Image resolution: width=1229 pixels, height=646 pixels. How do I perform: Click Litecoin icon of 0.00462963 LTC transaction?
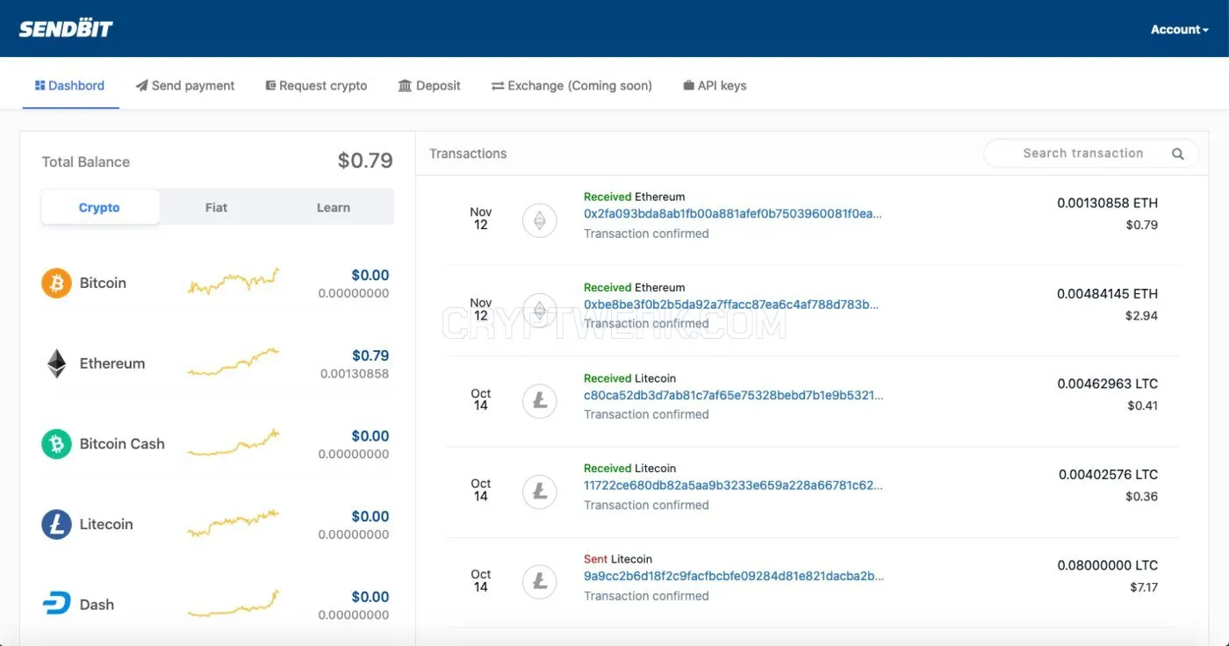(540, 401)
